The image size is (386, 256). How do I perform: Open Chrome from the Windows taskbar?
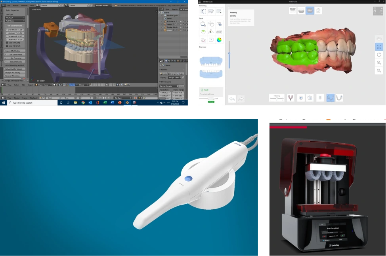pos(83,103)
